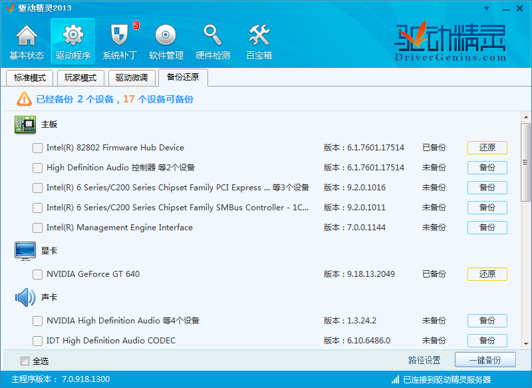
Task: Minimize the 驱动精灵 window
Action: pos(506,9)
